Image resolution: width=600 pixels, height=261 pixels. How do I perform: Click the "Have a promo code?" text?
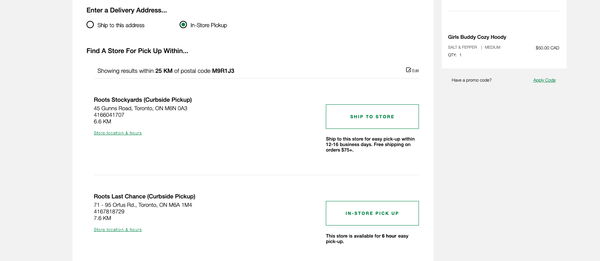pyautogui.click(x=471, y=80)
